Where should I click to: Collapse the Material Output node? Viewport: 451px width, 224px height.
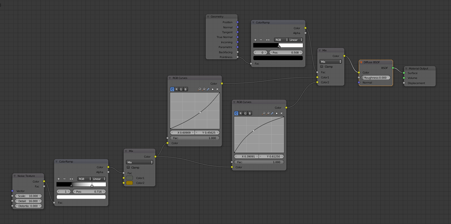(407, 68)
